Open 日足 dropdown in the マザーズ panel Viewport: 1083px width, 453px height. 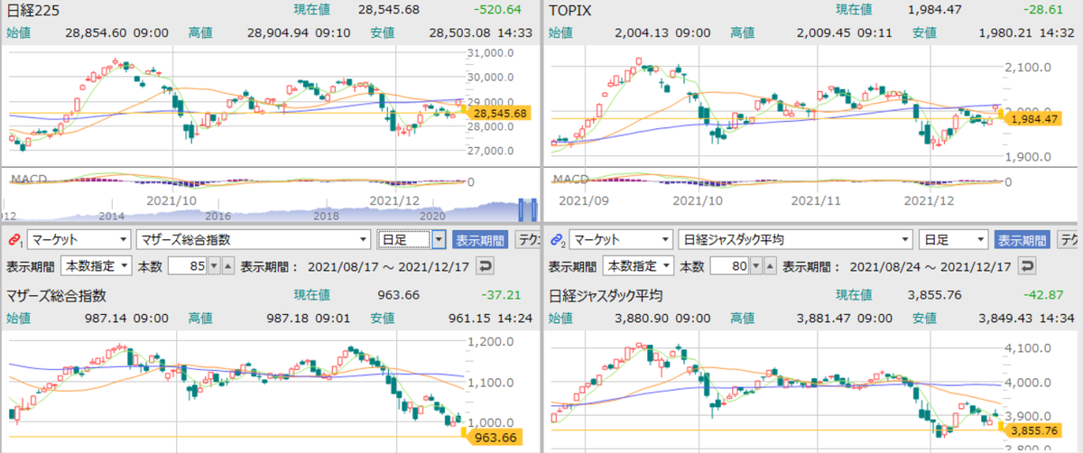click(412, 240)
